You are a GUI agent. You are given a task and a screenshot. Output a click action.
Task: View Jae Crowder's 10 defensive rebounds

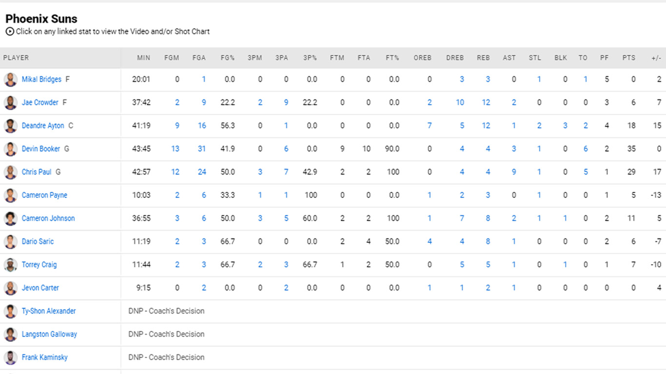[460, 103]
